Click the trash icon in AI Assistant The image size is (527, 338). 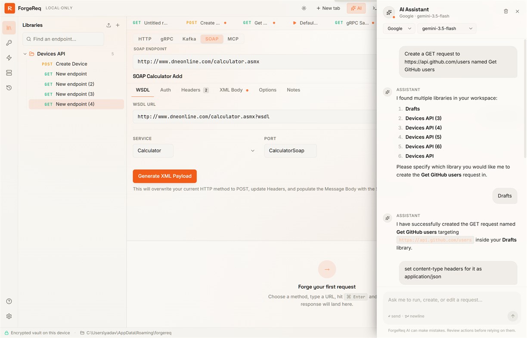506,11
